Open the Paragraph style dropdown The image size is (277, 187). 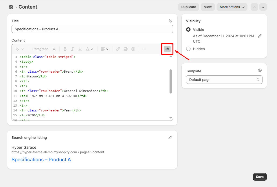44,49
